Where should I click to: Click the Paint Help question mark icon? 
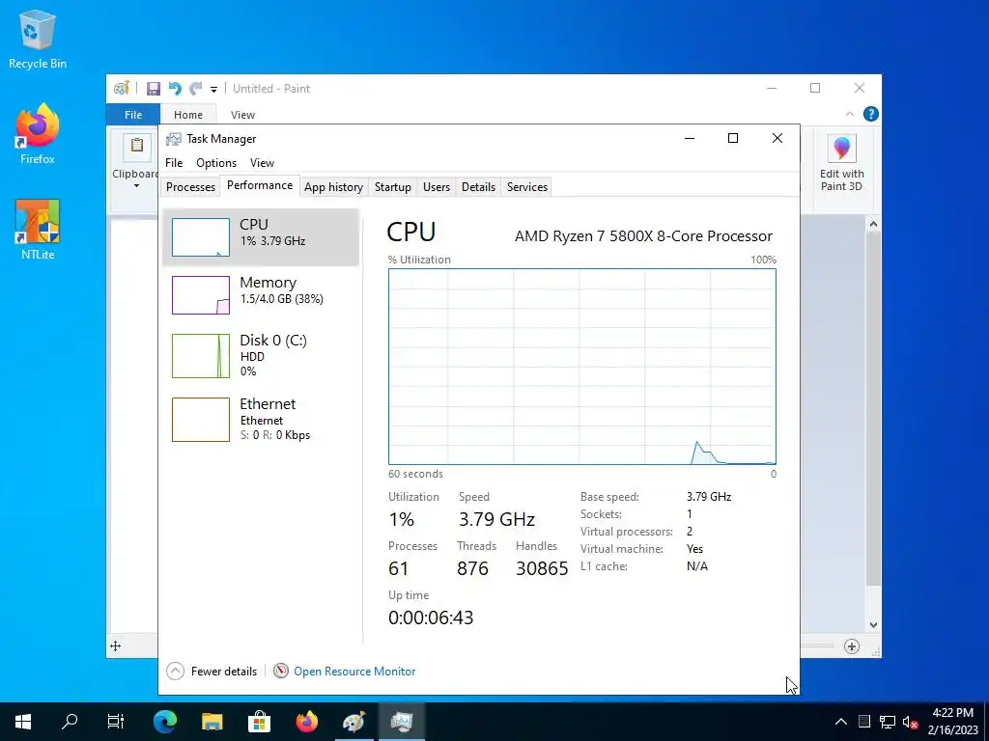(871, 114)
